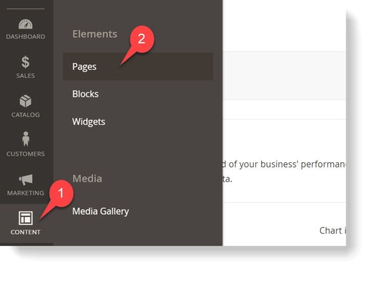Click the MARKETING text label
388x288 pixels.
[26, 193]
